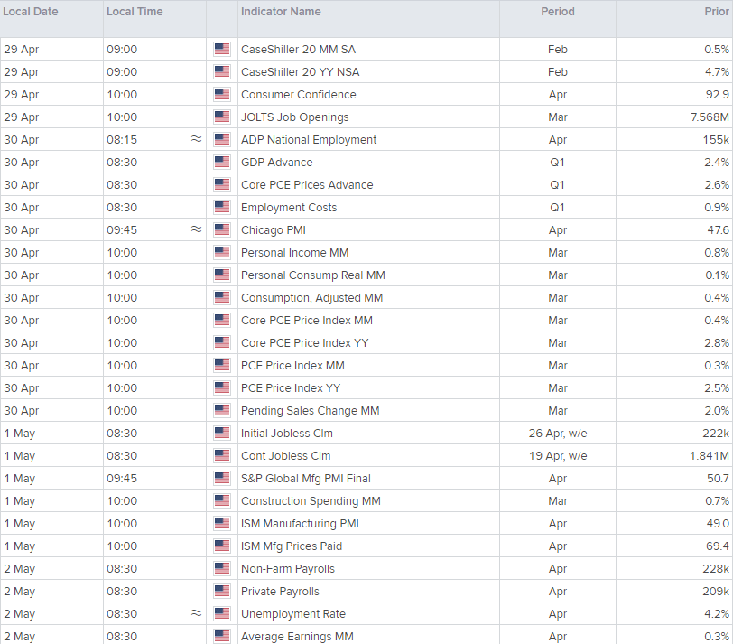Click the US flag beside Core PCE Price Index YY
This screenshot has height=644, width=733.
222,343
